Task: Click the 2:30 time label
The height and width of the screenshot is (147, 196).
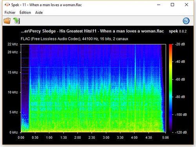Action: pyautogui.click(x=92, y=138)
